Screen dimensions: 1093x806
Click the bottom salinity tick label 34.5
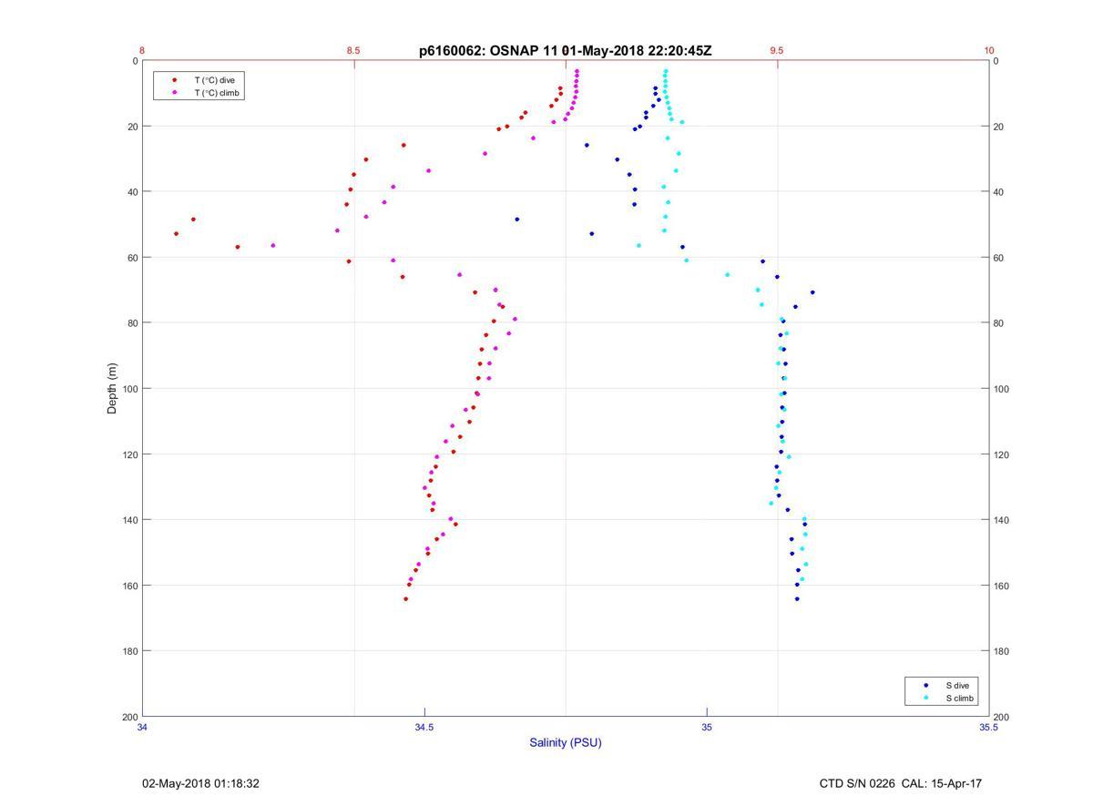pos(424,728)
